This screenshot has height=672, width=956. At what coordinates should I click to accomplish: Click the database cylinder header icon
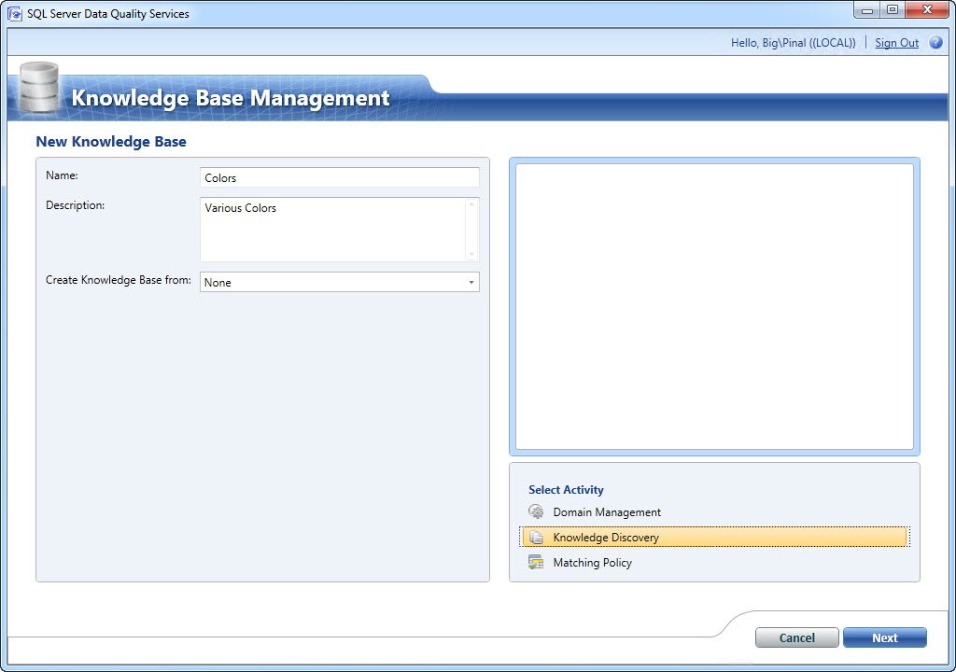tap(39, 87)
